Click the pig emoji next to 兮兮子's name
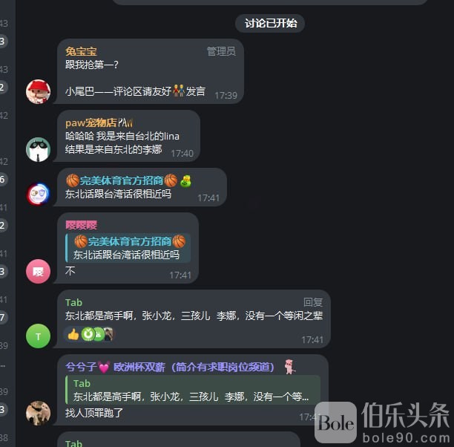The height and width of the screenshot is (447, 454). 290,367
